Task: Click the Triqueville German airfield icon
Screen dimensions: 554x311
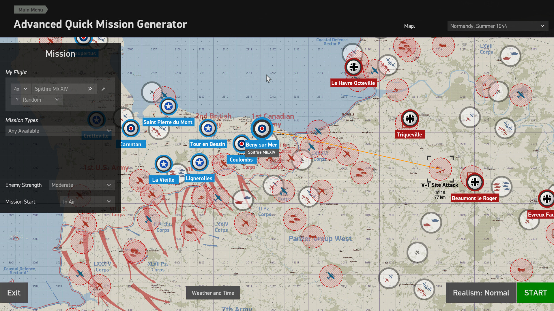Action: point(410,118)
